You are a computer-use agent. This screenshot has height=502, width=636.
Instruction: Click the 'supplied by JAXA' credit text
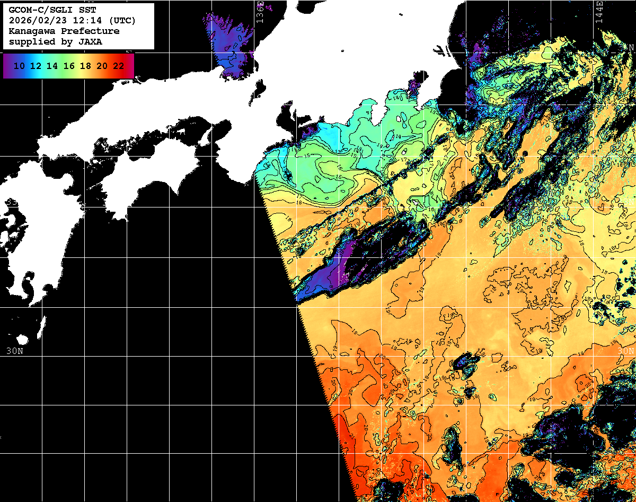(x=55, y=41)
